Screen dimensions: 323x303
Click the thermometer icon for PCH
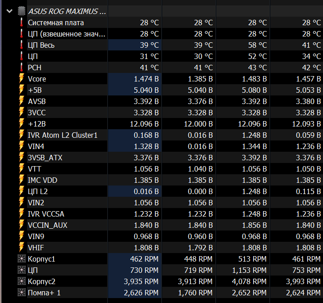tap(22, 68)
